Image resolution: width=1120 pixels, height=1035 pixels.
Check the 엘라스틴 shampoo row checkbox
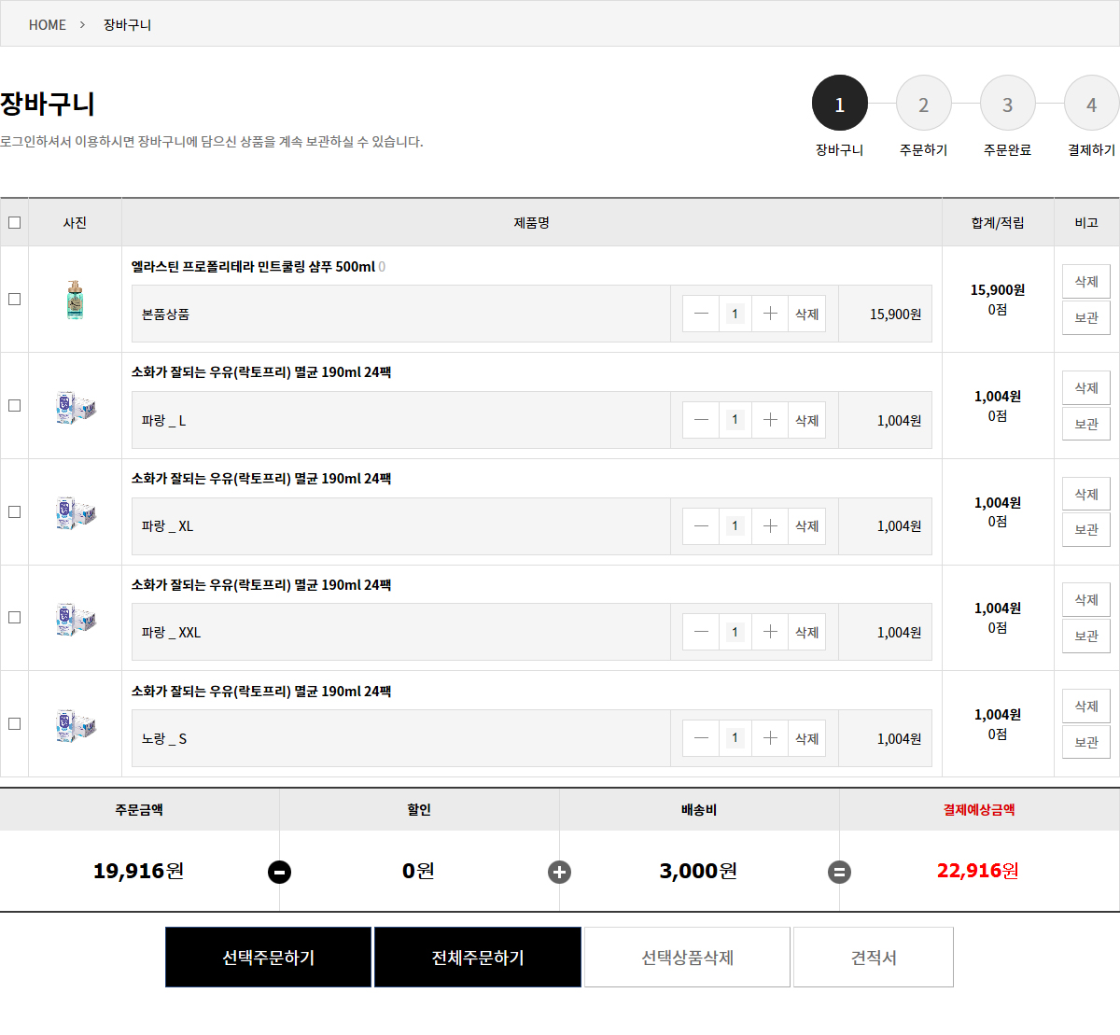14,300
